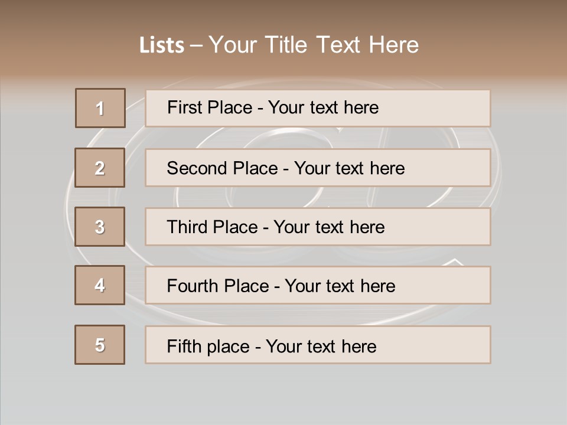Click the number 3 box
Image resolution: width=567 pixels, height=425 pixels.
[x=100, y=227]
